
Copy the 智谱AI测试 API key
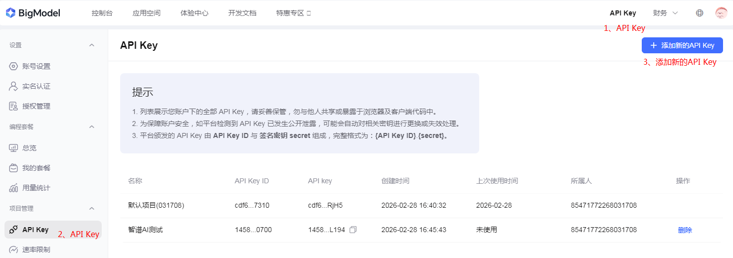click(x=353, y=230)
